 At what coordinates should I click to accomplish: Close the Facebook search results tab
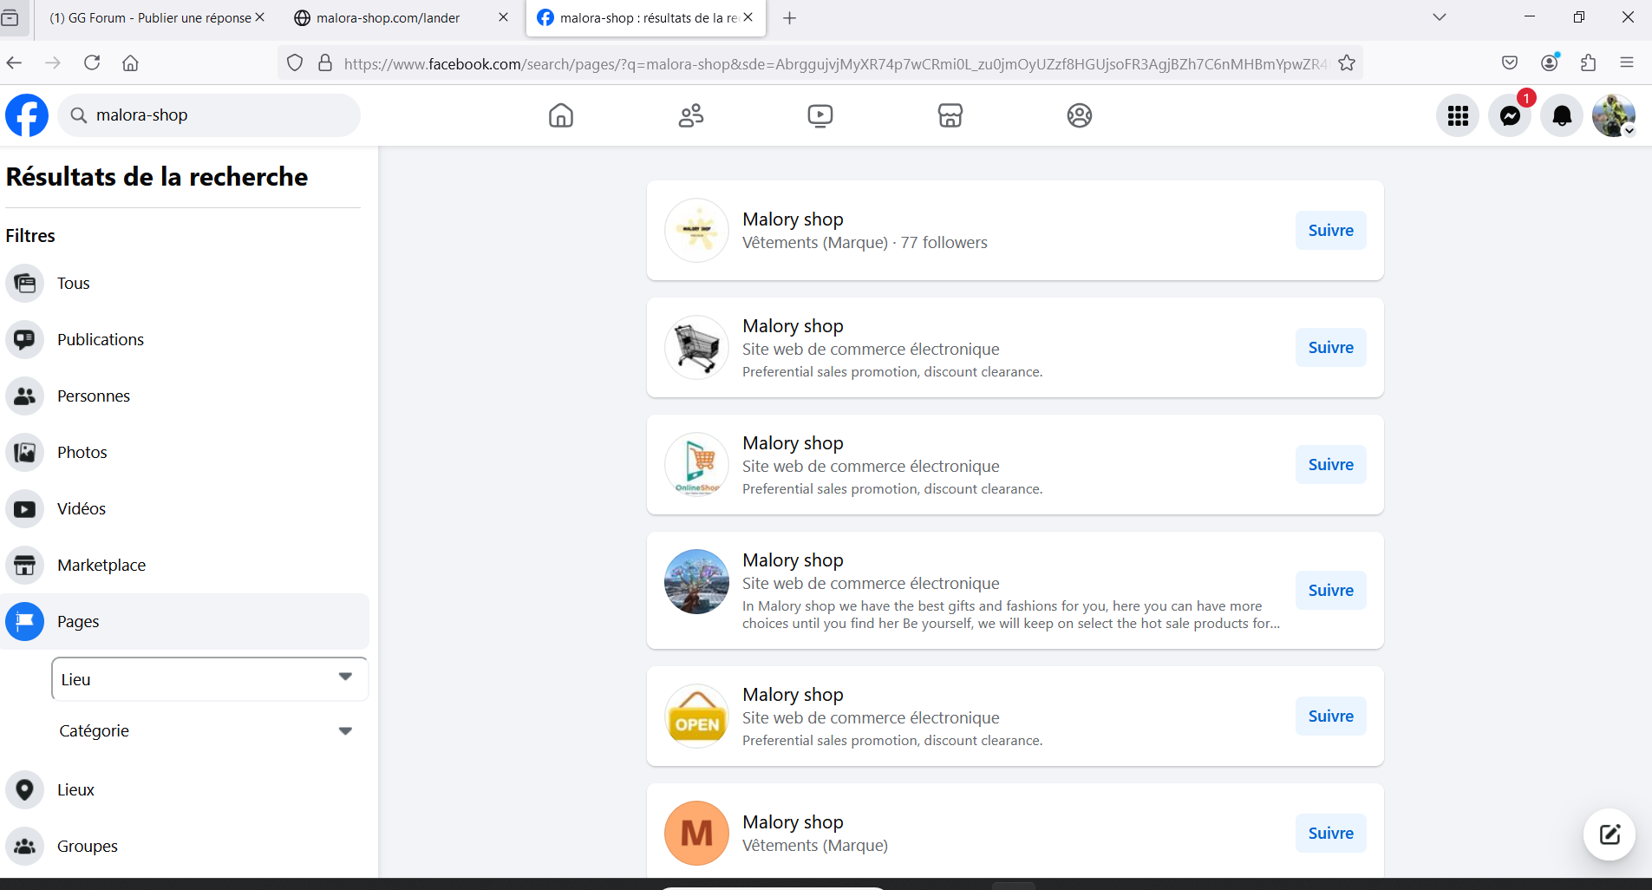click(748, 17)
